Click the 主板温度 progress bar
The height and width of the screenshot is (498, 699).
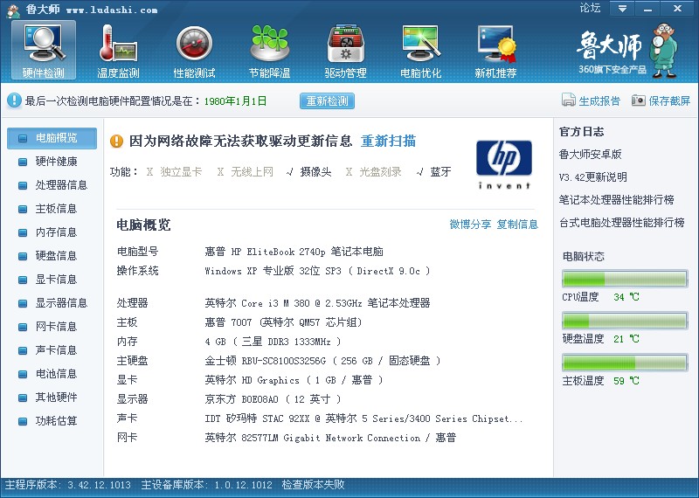point(625,363)
